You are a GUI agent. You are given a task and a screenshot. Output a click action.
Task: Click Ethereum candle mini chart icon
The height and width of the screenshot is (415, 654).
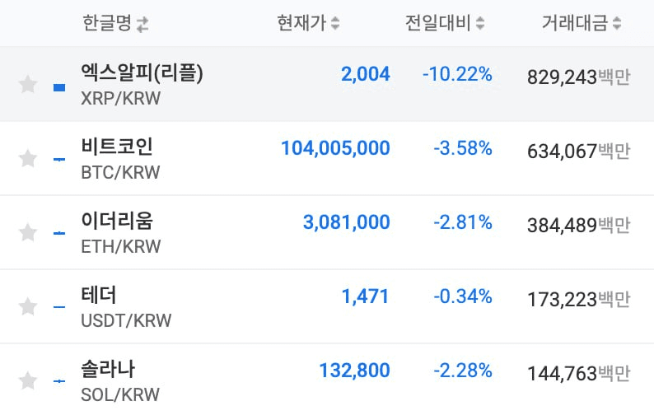59,233
